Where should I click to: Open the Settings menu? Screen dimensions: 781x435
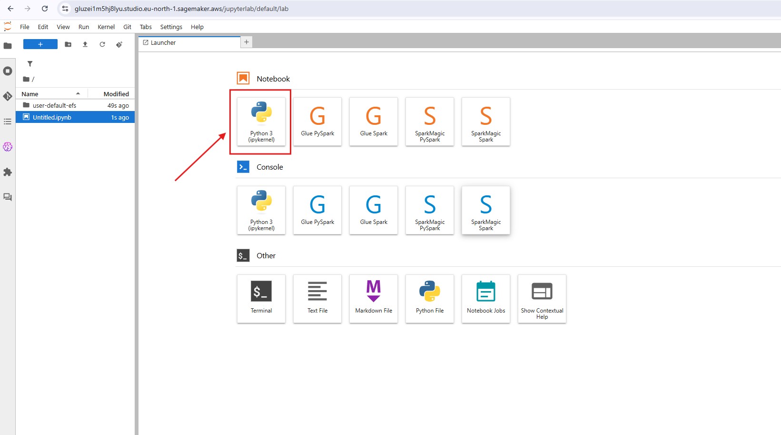coord(171,27)
